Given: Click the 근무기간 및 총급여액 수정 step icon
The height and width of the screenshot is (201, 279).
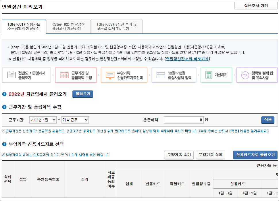Looking at the screenshot, I should coord(65,75).
